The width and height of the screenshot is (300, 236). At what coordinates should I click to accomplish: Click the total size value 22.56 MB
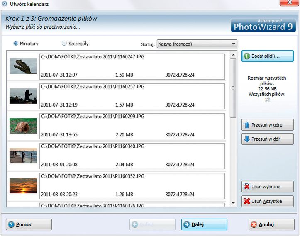267,89
